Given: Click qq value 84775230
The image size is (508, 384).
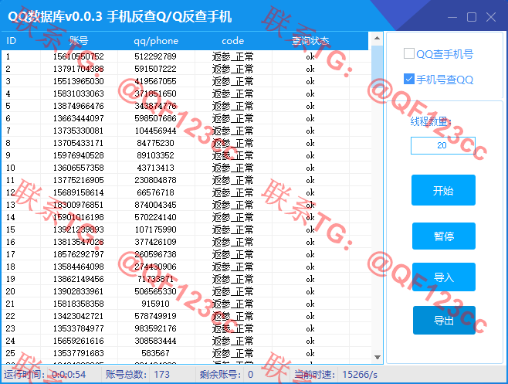Looking at the screenshot, I should point(155,143).
